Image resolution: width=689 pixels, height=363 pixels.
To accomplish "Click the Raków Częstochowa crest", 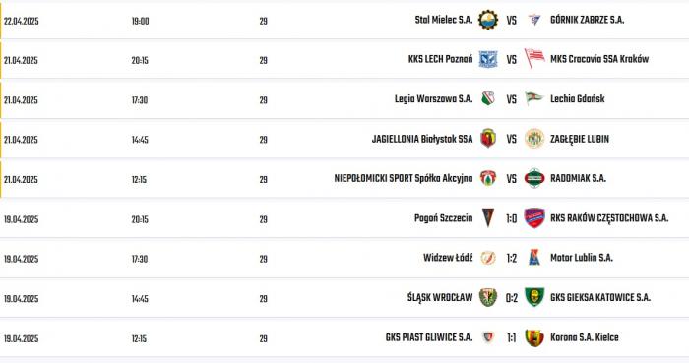I will pos(534,218).
